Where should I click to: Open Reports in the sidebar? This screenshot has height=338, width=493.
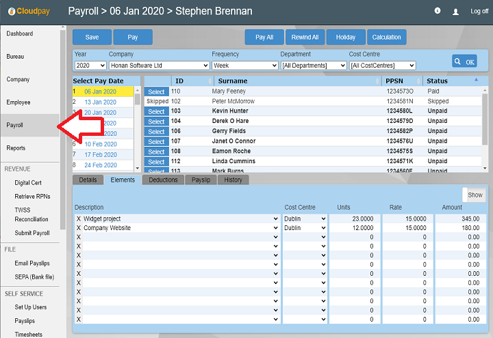[x=16, y=148]
